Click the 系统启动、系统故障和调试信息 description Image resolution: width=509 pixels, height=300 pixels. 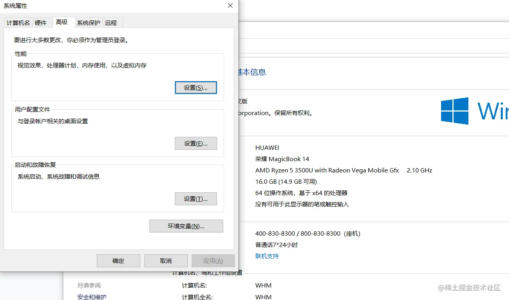click(x=59, y=177)
